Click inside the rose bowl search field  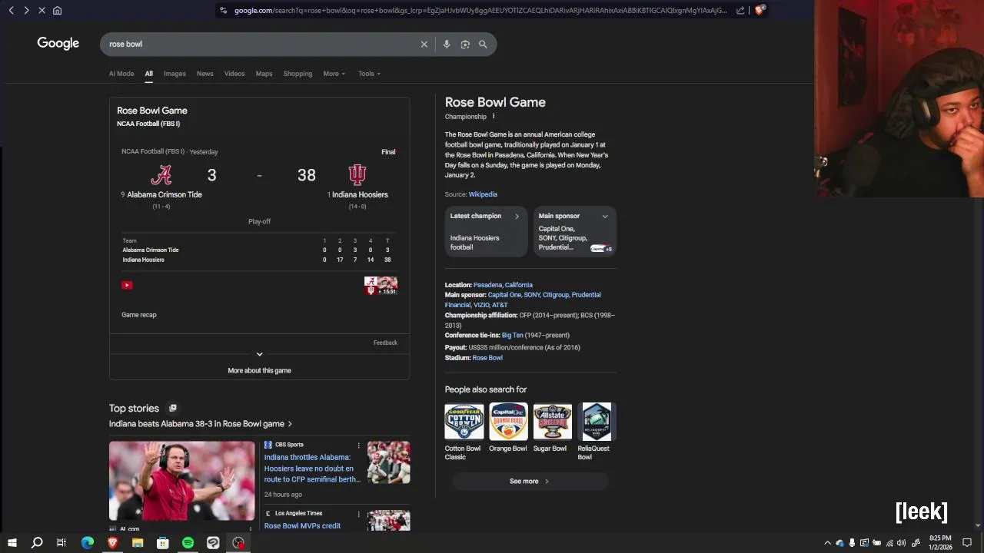click(x=261, y=45)
